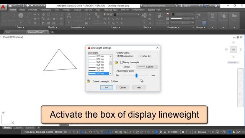Click the layer color swatch in Layers dropdown
The image size is (245, 138).
tap(115, 15)
